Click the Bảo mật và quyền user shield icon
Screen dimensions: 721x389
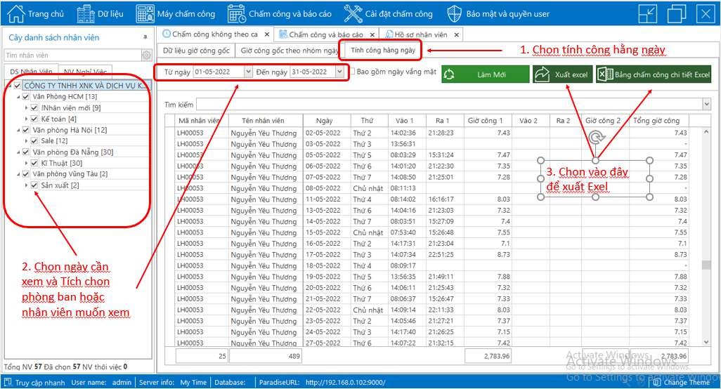pos(455,13)
